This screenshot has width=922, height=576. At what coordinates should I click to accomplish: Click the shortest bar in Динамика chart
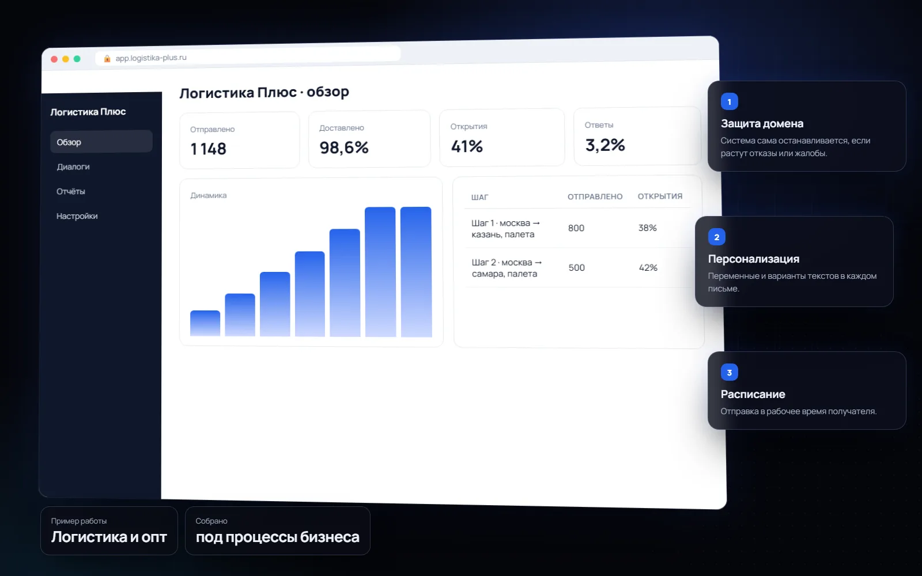coord(205,323)
